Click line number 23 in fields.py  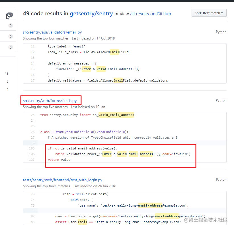(33, 115)
